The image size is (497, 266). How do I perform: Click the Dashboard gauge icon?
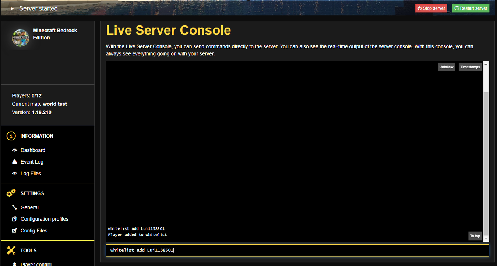(x=14, y=150)
